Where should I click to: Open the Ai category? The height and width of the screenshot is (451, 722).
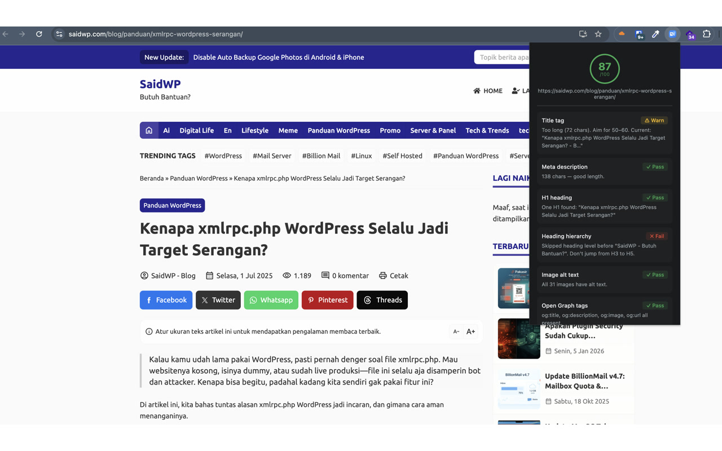click(166, 130)
